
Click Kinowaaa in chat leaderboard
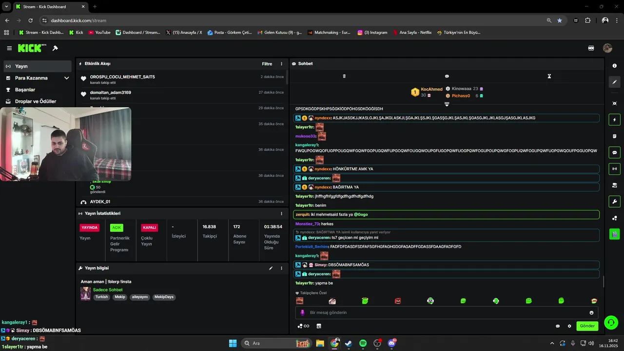pyautogui.click(x=461, y=89)
